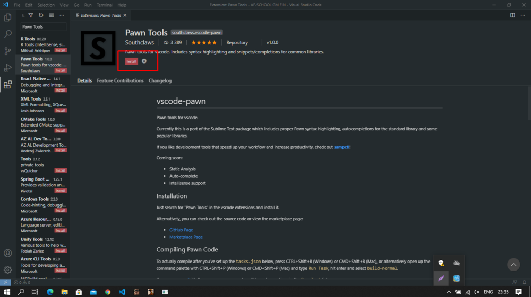Split the editor to the right
Viewport: 531px width, 297px height.
coord(512,15)
